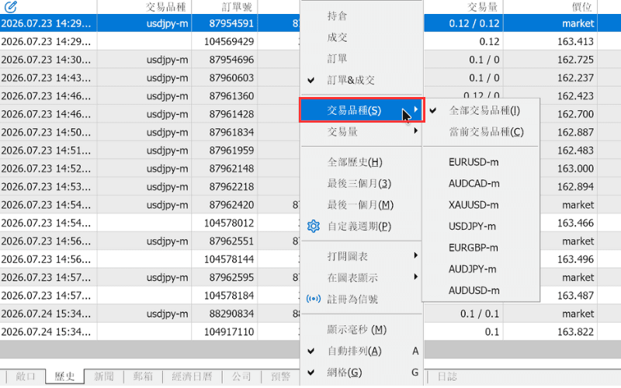The image size is (621, 388).
Task: Filter by EURGBP-m symbol
Action: pyautogui.click(x=473, y=248)
